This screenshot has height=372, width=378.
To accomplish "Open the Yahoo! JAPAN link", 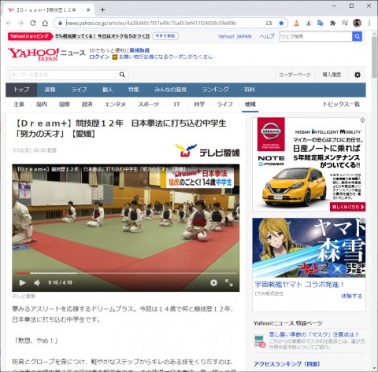I will 235,36.
